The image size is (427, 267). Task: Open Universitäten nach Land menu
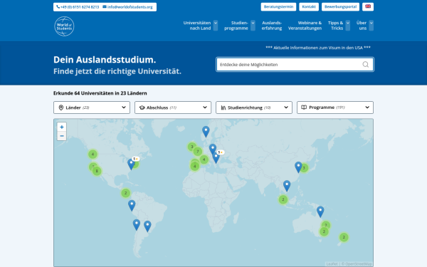tap(197, 26)
